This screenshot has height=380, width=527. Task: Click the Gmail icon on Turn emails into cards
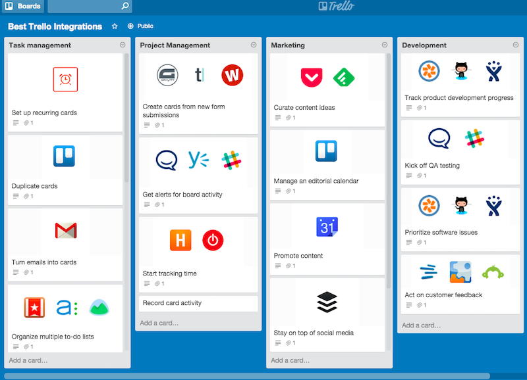66,230
